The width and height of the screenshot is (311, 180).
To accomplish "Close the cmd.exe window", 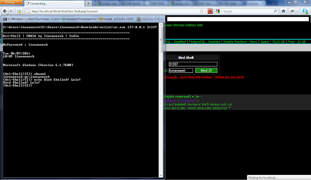I will click(158, 18).
